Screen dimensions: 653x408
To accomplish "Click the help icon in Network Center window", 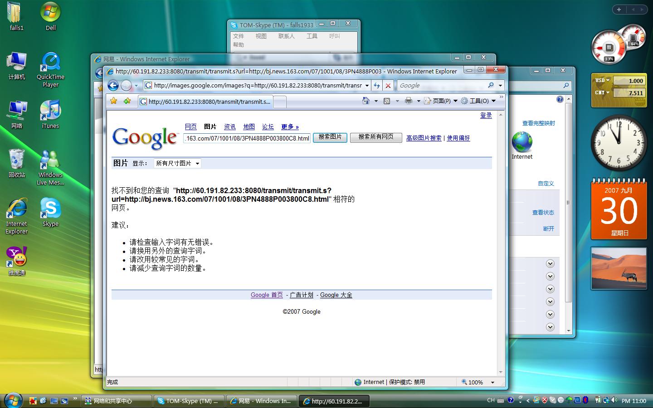I will [x=560, y=99].
